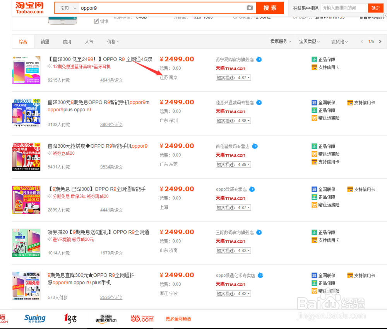Screen dimensions: 387x329
Task: Click the blue chat icon next to oppo欧曙专卖店
Action: 252,189
